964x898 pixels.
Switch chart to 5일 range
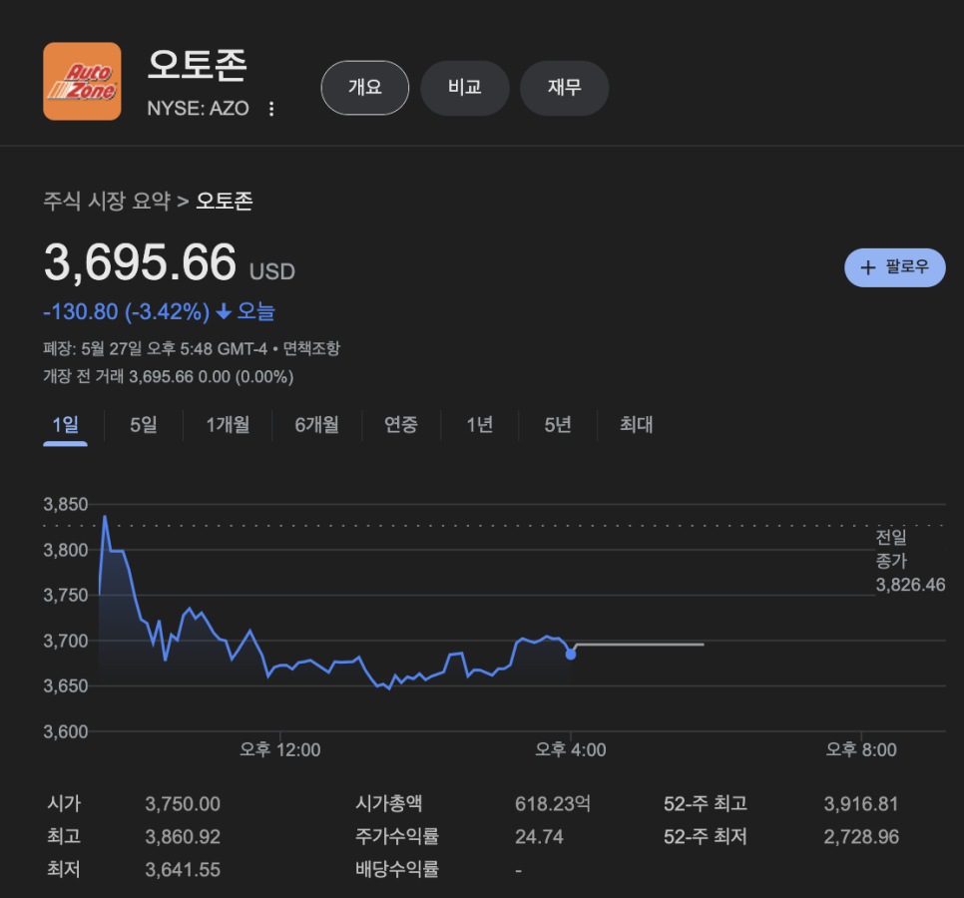click(x=144, y=425)
